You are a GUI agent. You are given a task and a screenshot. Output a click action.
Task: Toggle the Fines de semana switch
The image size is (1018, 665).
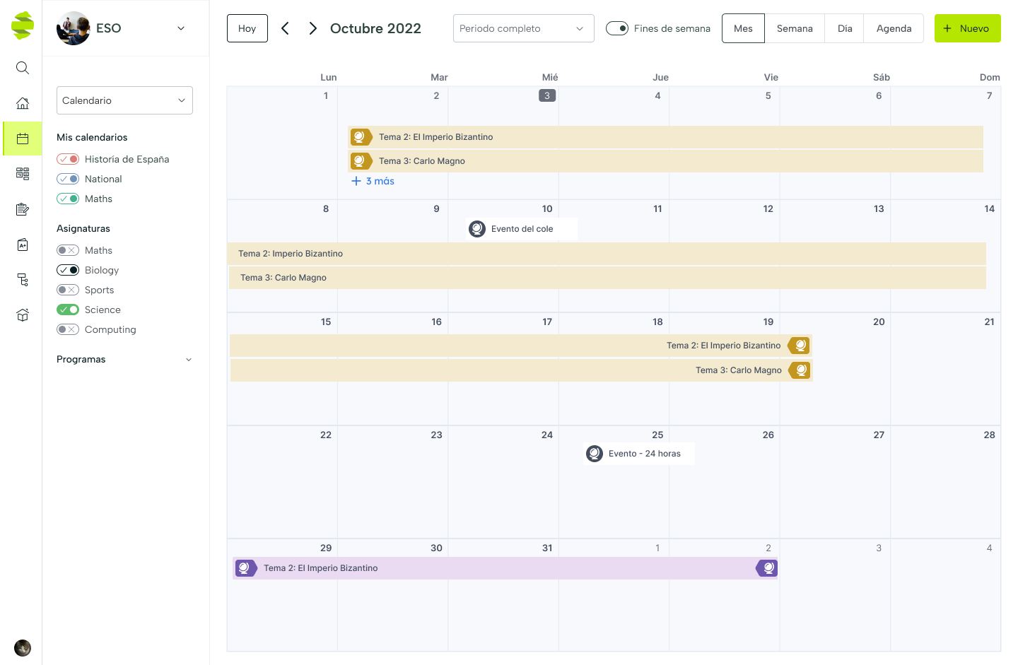tap(617, 28)
